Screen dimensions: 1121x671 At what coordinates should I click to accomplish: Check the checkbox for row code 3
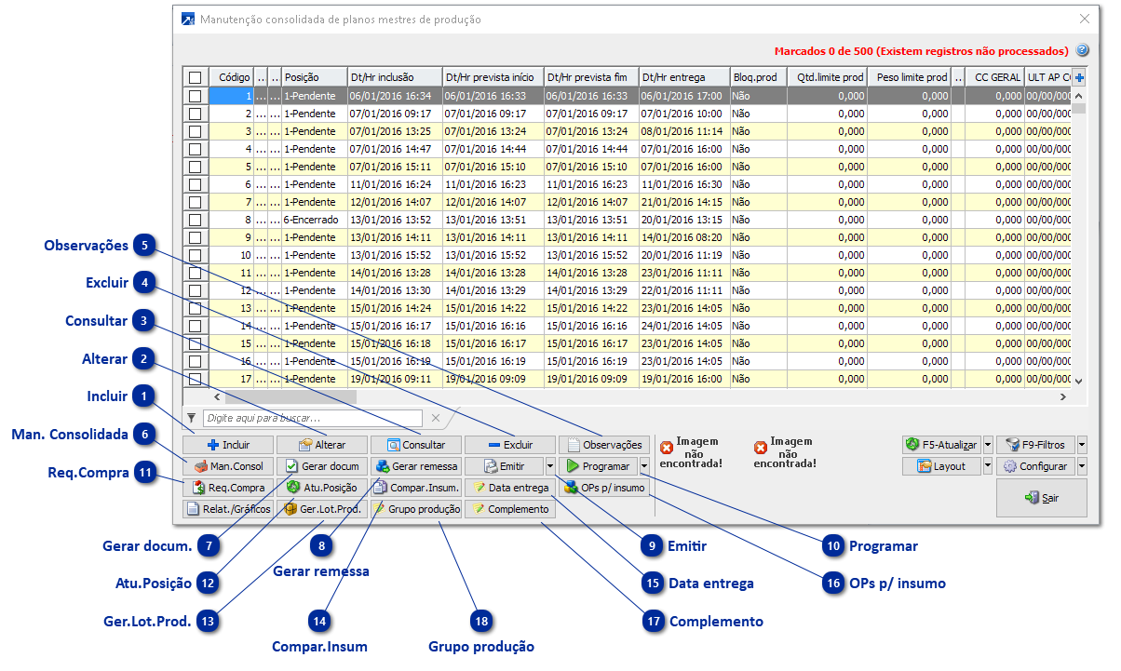195,131
